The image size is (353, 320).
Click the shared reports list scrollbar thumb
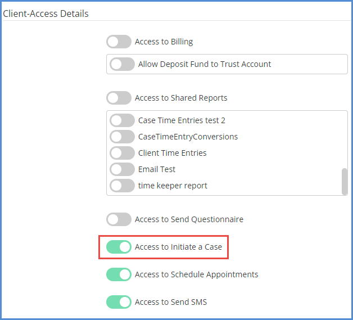click(x=345, y=181)
